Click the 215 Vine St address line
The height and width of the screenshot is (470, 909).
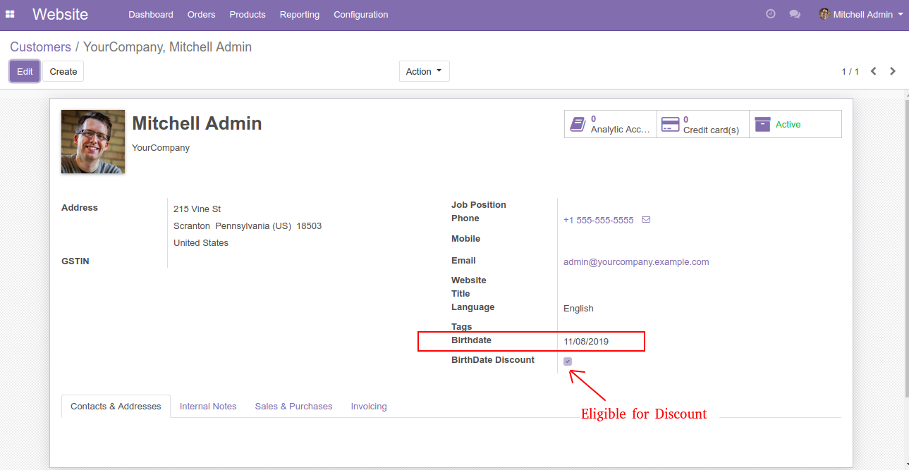tap(197, 209)
